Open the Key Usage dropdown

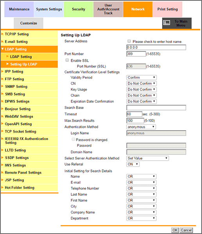pos(141,89)
